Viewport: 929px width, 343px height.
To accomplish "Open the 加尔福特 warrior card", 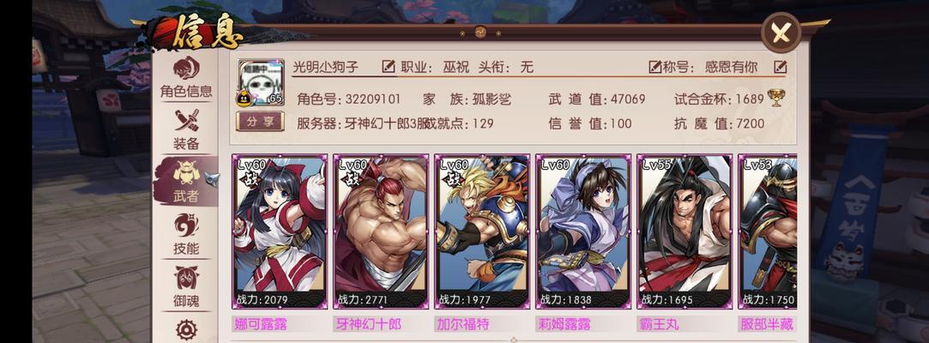I will pos(482,232).
